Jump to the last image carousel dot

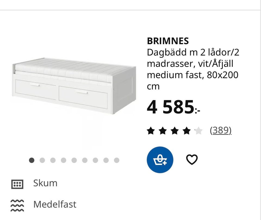(x=117, y=160)
